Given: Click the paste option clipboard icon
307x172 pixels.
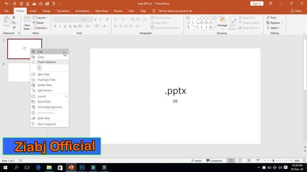Looking at the screenshot, I should (x=40, y=68).
